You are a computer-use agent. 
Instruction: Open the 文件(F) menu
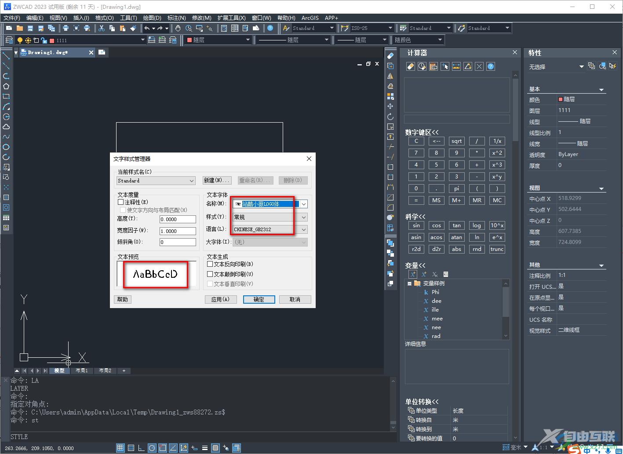pos(12,18)
